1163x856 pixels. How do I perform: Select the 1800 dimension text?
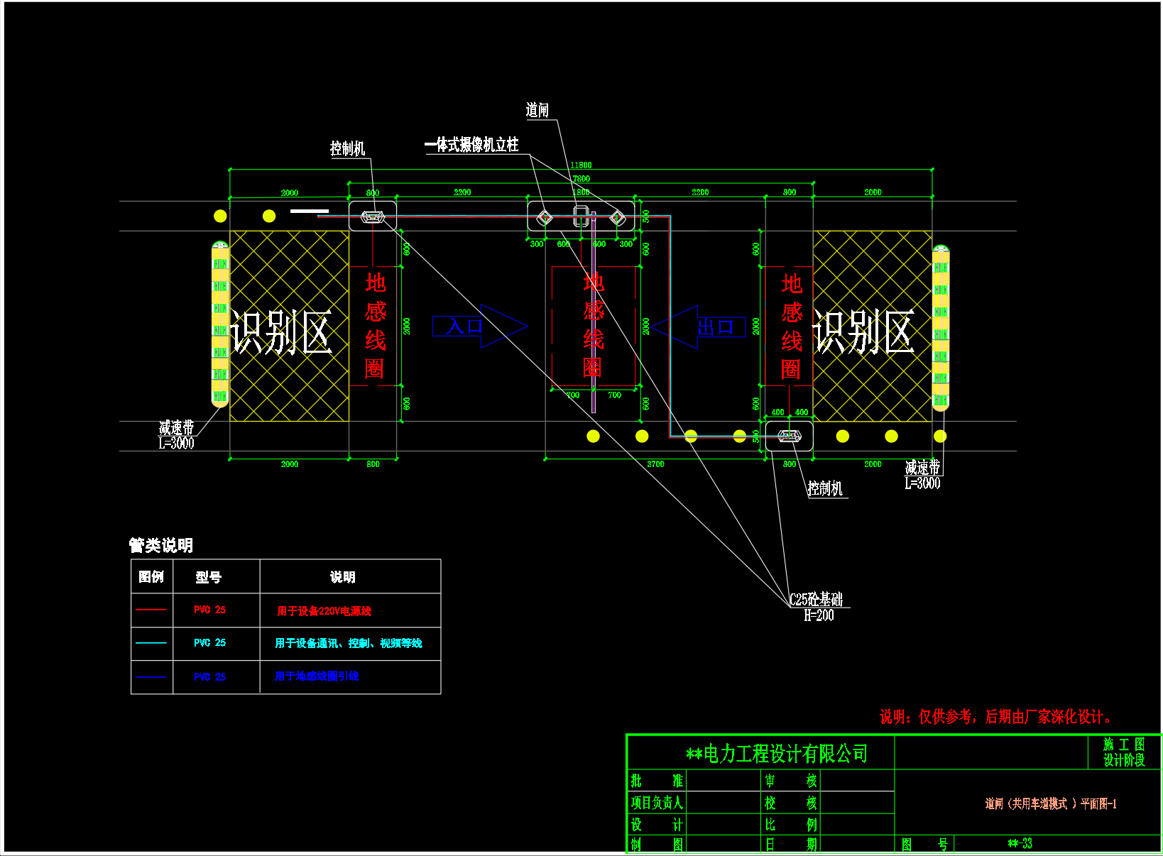point(581,192)
